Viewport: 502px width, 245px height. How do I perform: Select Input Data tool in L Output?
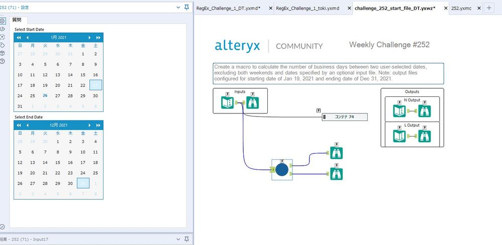coord(399,136)
